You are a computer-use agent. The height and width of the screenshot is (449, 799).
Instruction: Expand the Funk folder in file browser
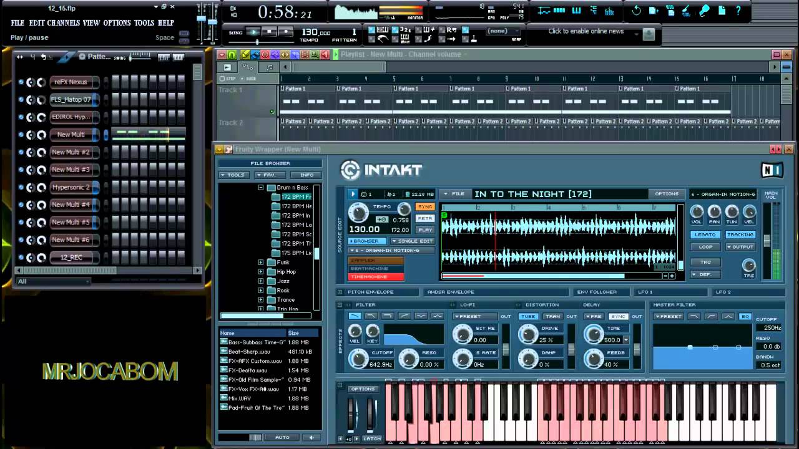(x=261, y=263)
